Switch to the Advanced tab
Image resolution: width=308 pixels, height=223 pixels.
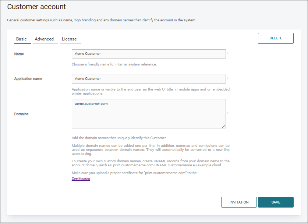[45, 39]
